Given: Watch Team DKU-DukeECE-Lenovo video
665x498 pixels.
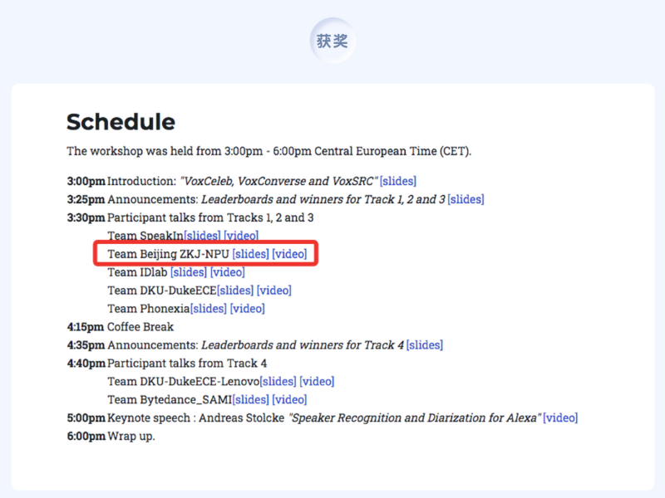Looking at the screenshot, I should tap(317, 382).
